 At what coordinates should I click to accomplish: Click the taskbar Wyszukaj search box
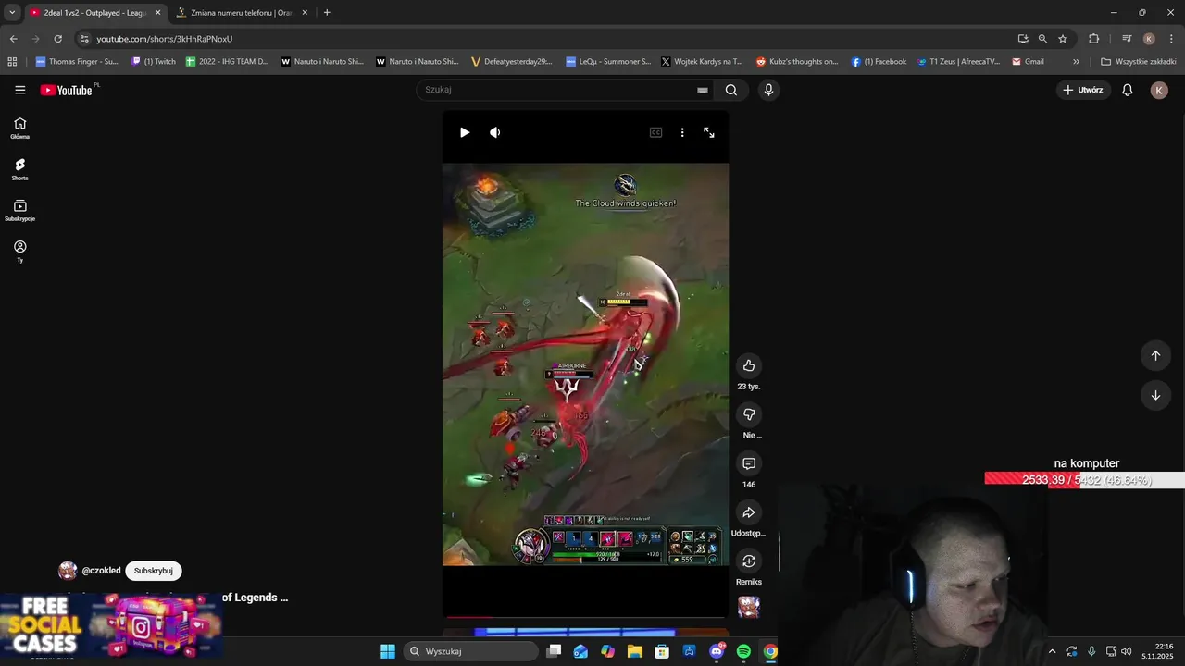pyautogui.click(x=471, y=651)
